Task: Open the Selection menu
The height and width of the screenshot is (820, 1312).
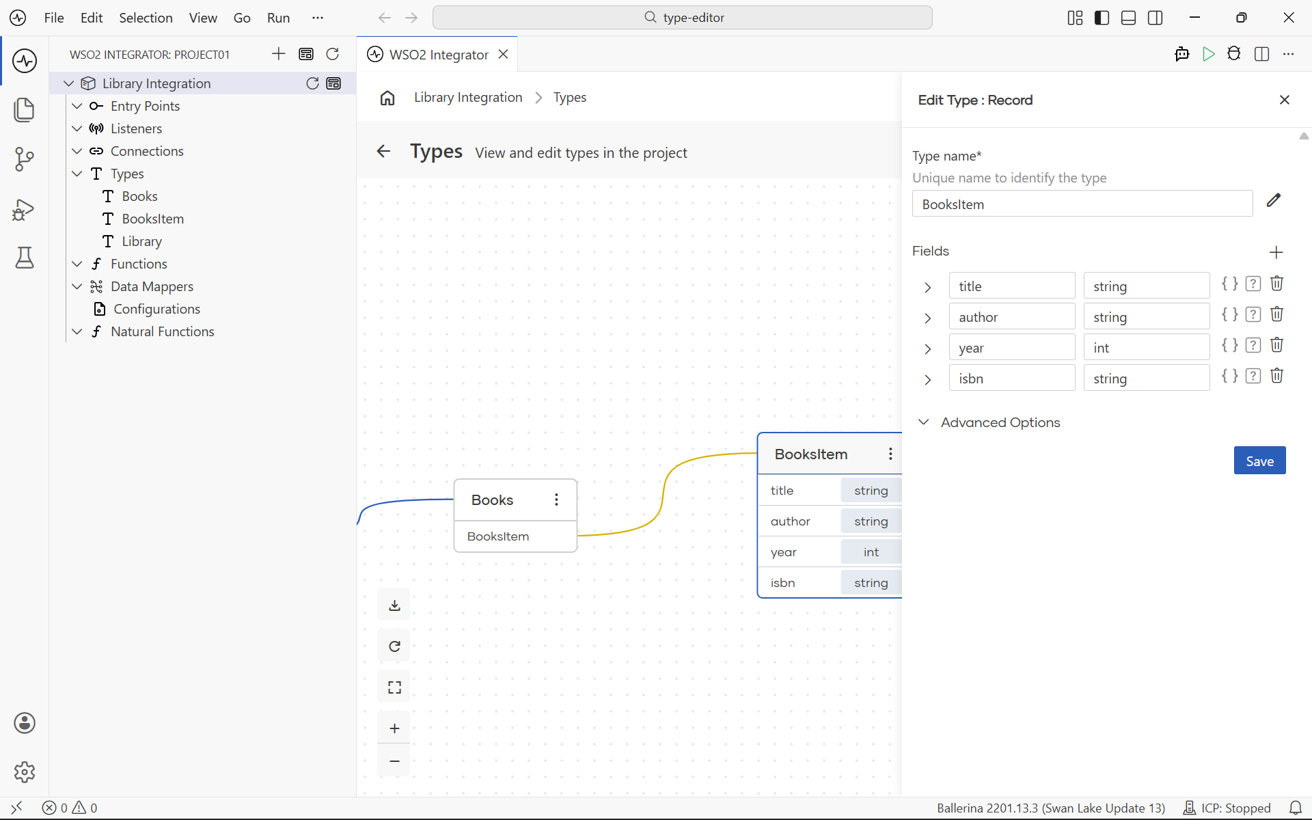Action: (146, 18)
